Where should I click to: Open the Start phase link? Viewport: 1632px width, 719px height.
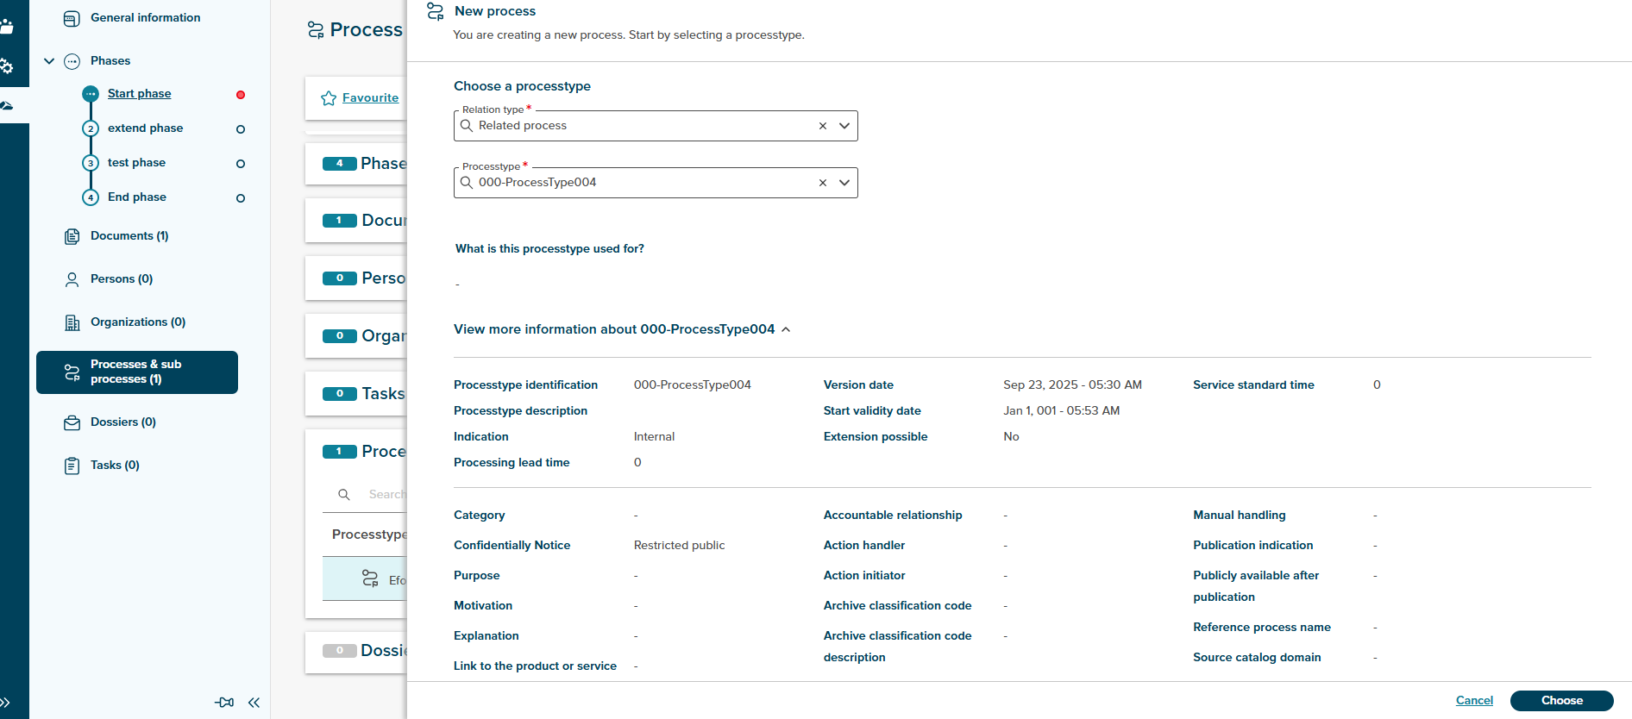(139, 94)
